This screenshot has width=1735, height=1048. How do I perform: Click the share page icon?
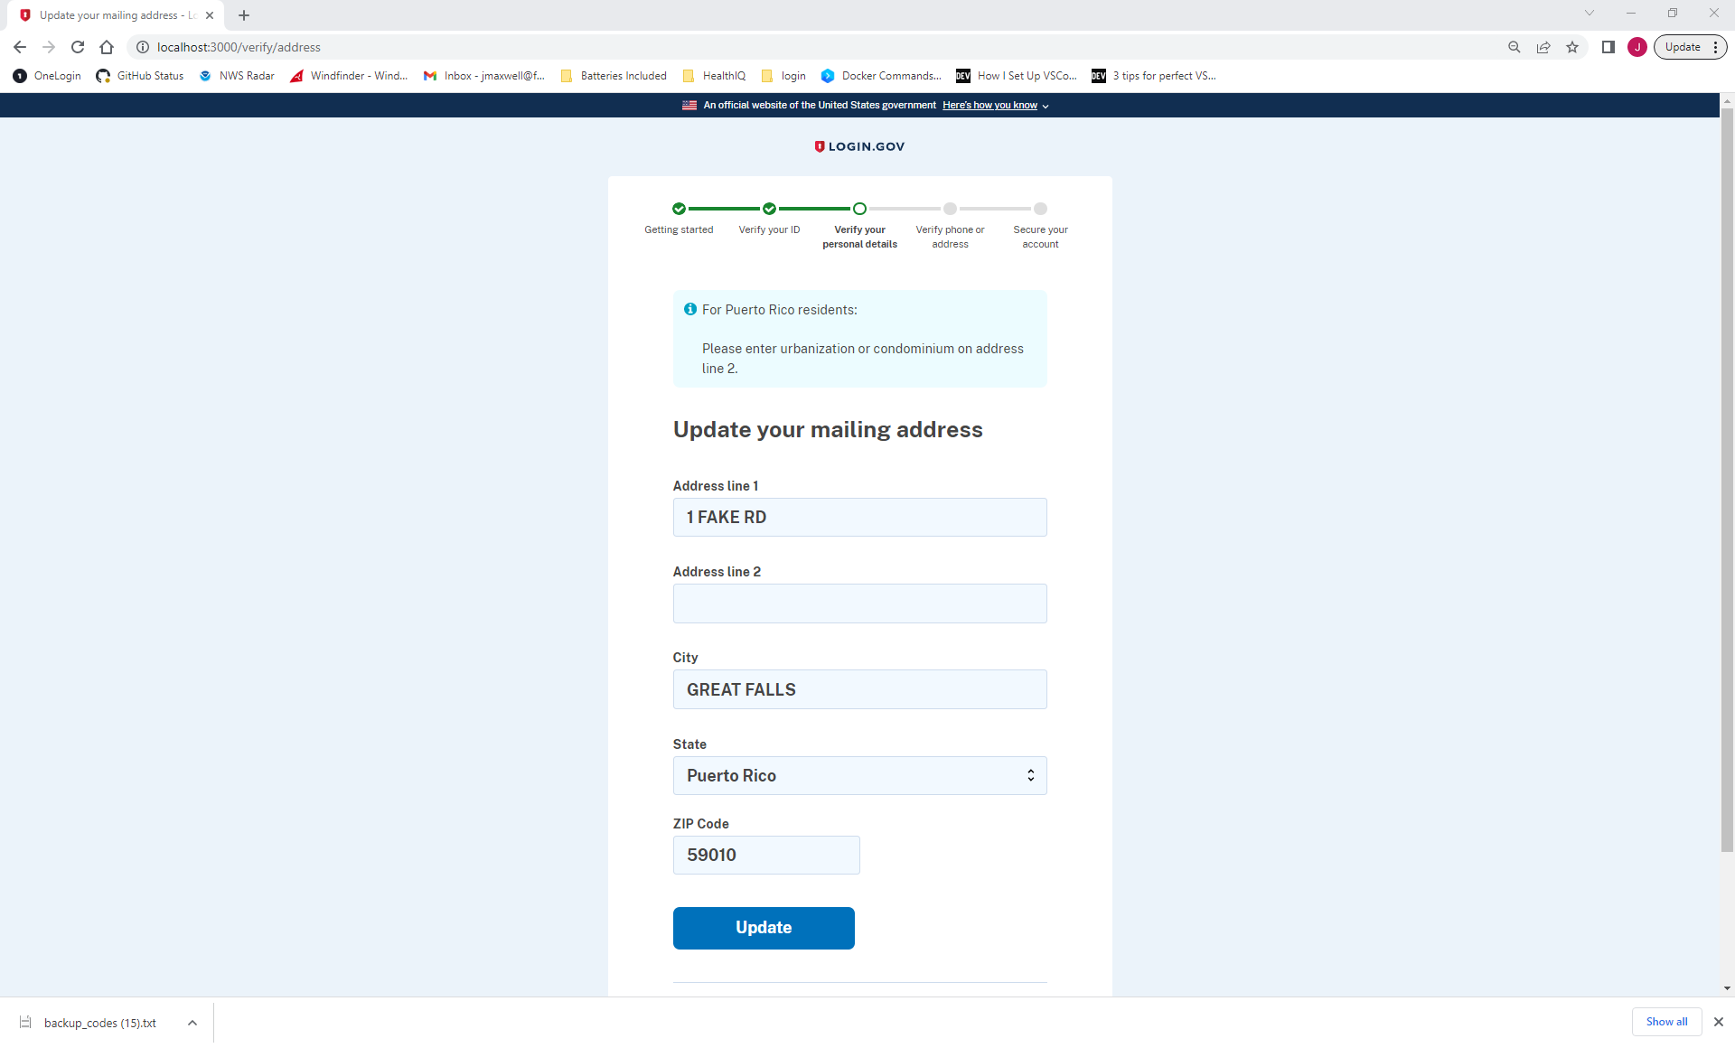[x=1543, y=47]
